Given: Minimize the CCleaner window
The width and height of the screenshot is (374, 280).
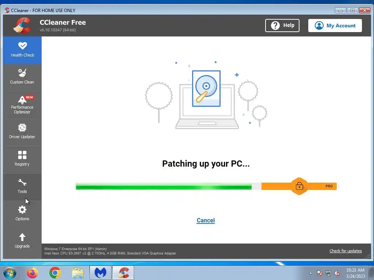Looking at the screenshot, I should point(340,11).
